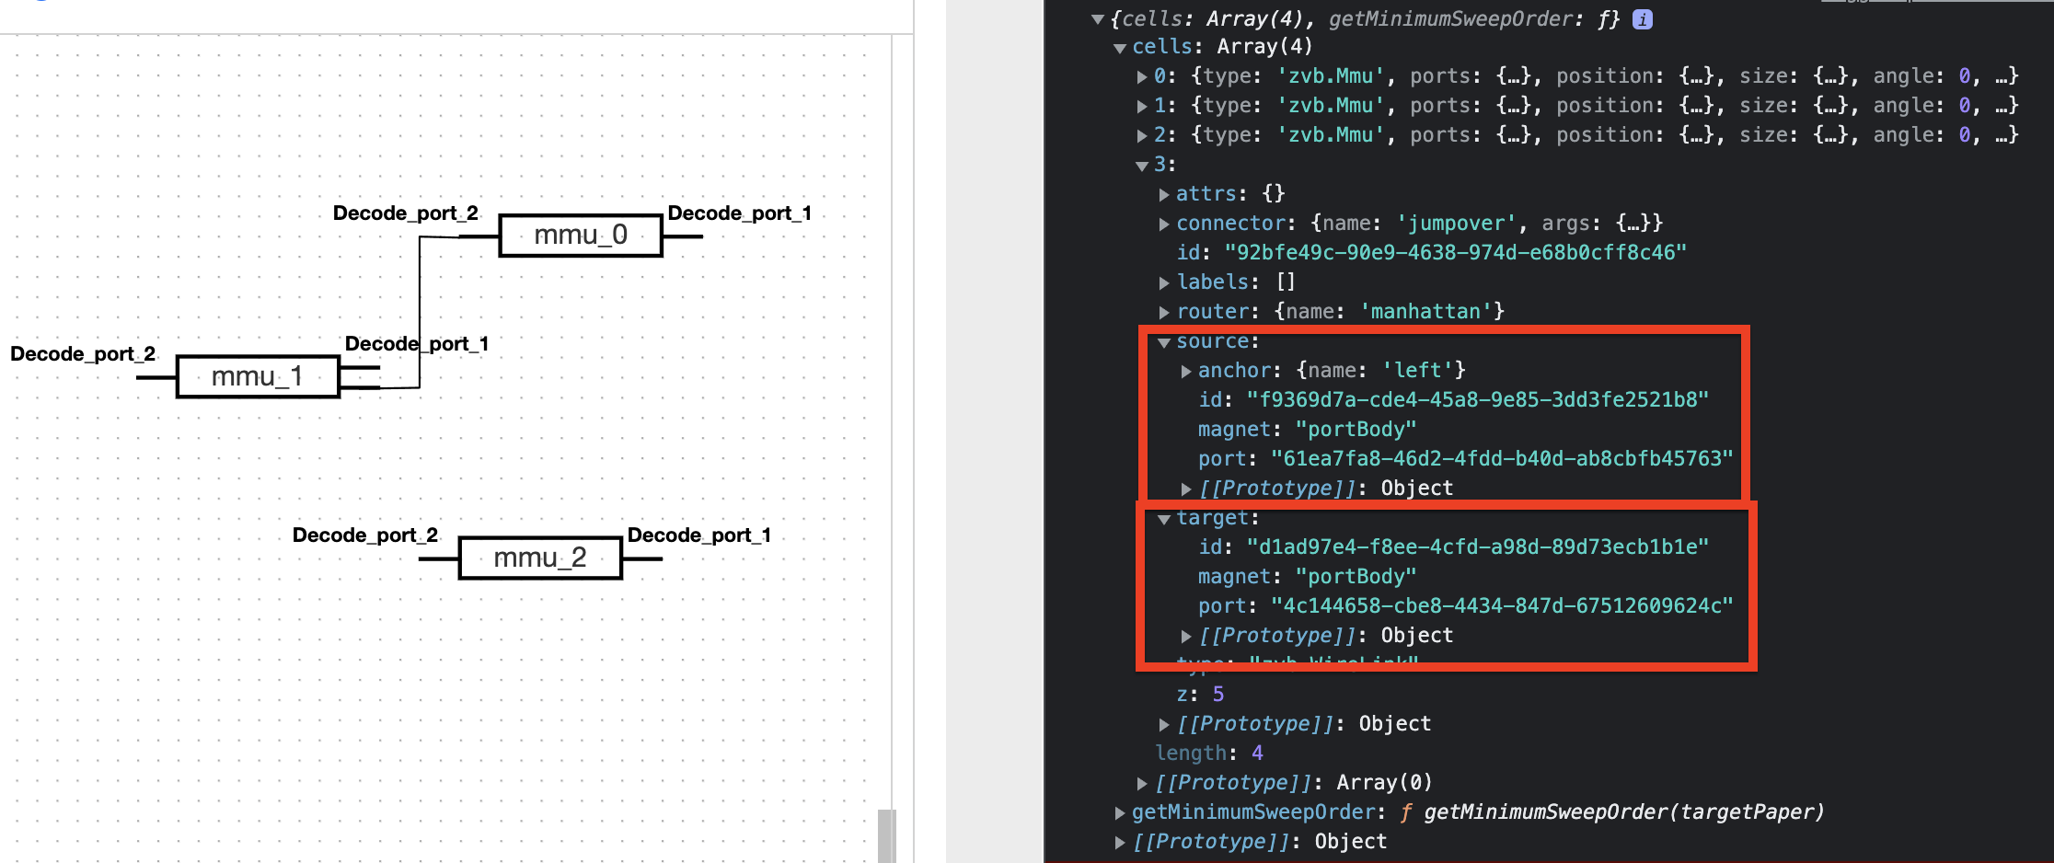Expand the bottom [[Prototype]] Object entry
This screenshot has width=2054, height=863.
[1119, 841]
